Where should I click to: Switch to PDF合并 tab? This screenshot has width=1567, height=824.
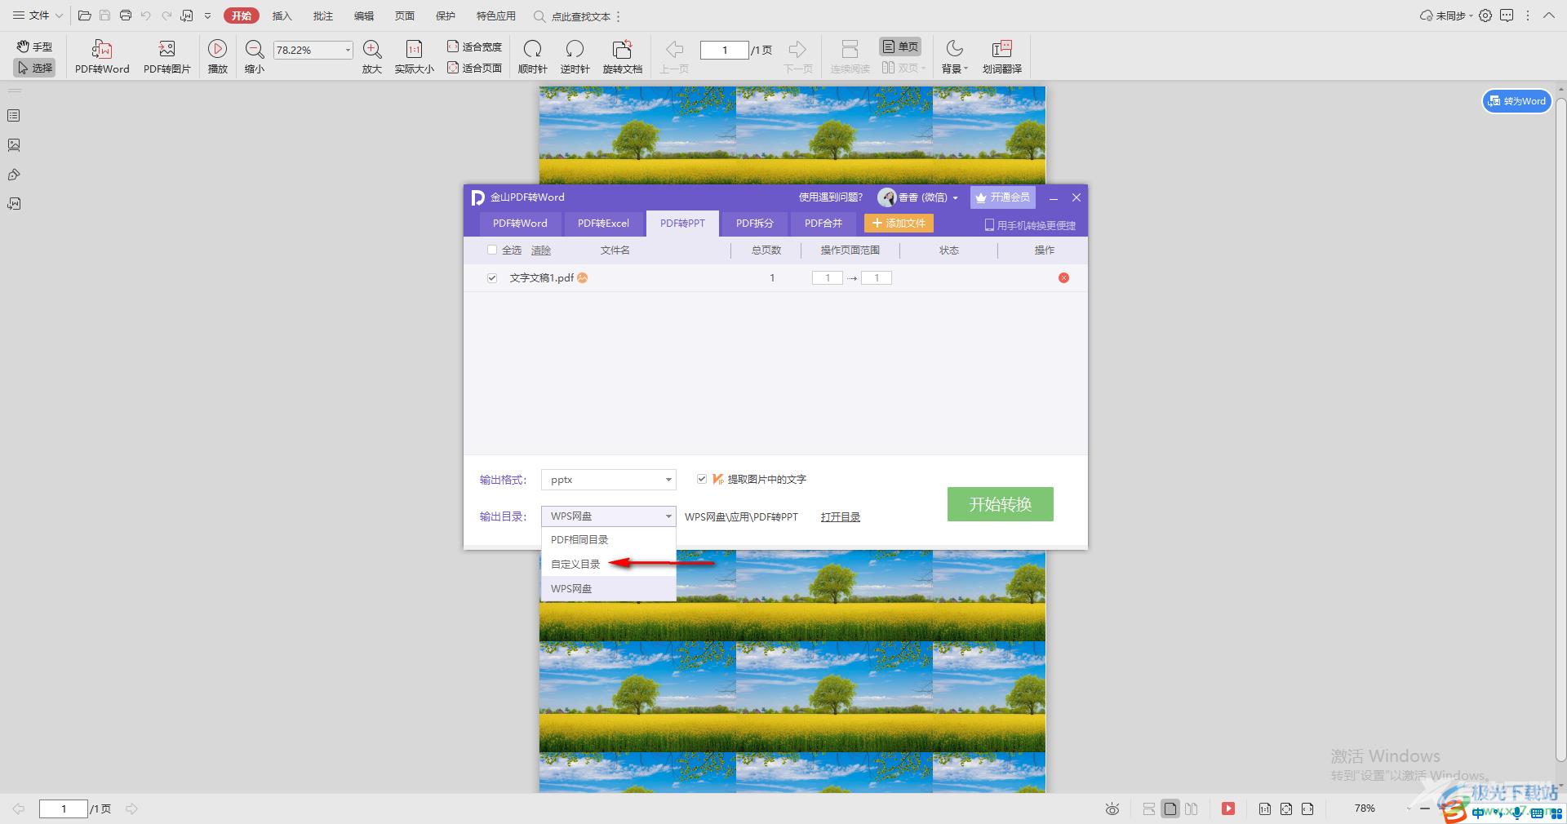pyautogui.click(x=823, y=223)
